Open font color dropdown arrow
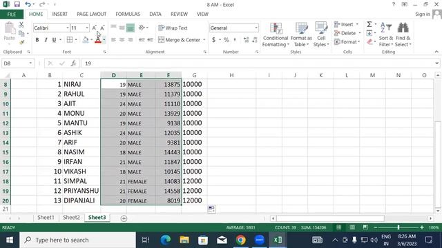This screenshot has height=248, width=442. coord(104,40)
